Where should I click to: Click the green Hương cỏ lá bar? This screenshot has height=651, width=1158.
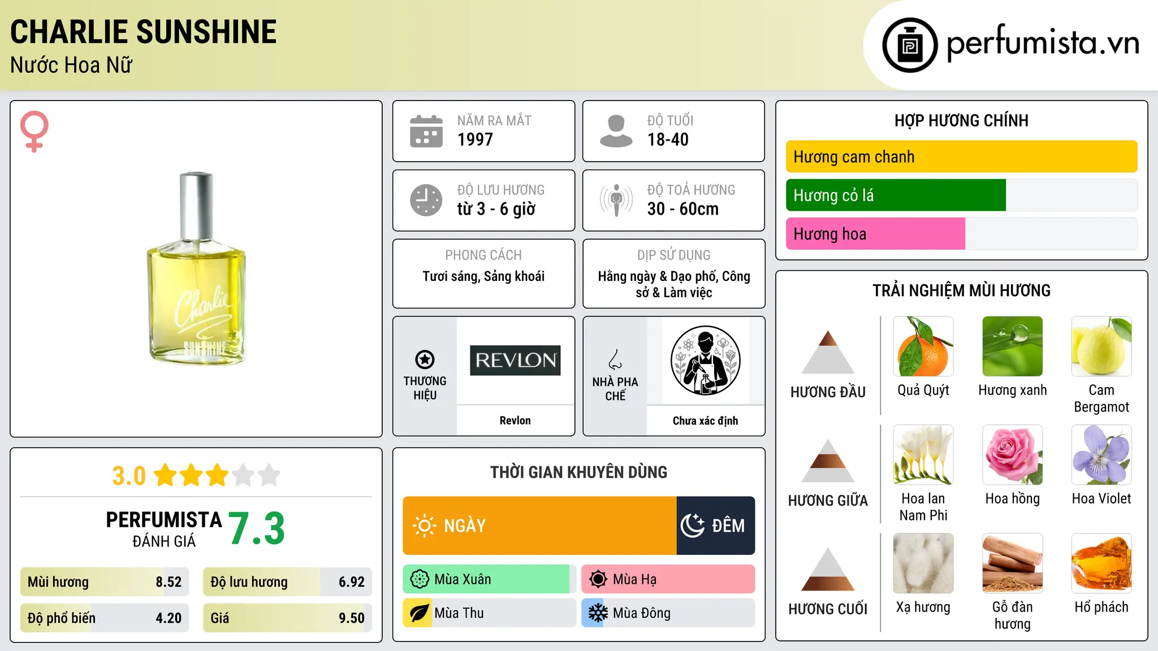896,195
